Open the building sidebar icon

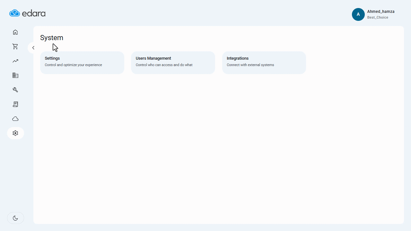pyautogui.click(x=15, y=75)
